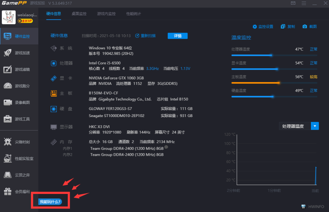Switch to the 桌面监控 tab
The height and width of the screenshot is (212, 329).
point(79,14)
